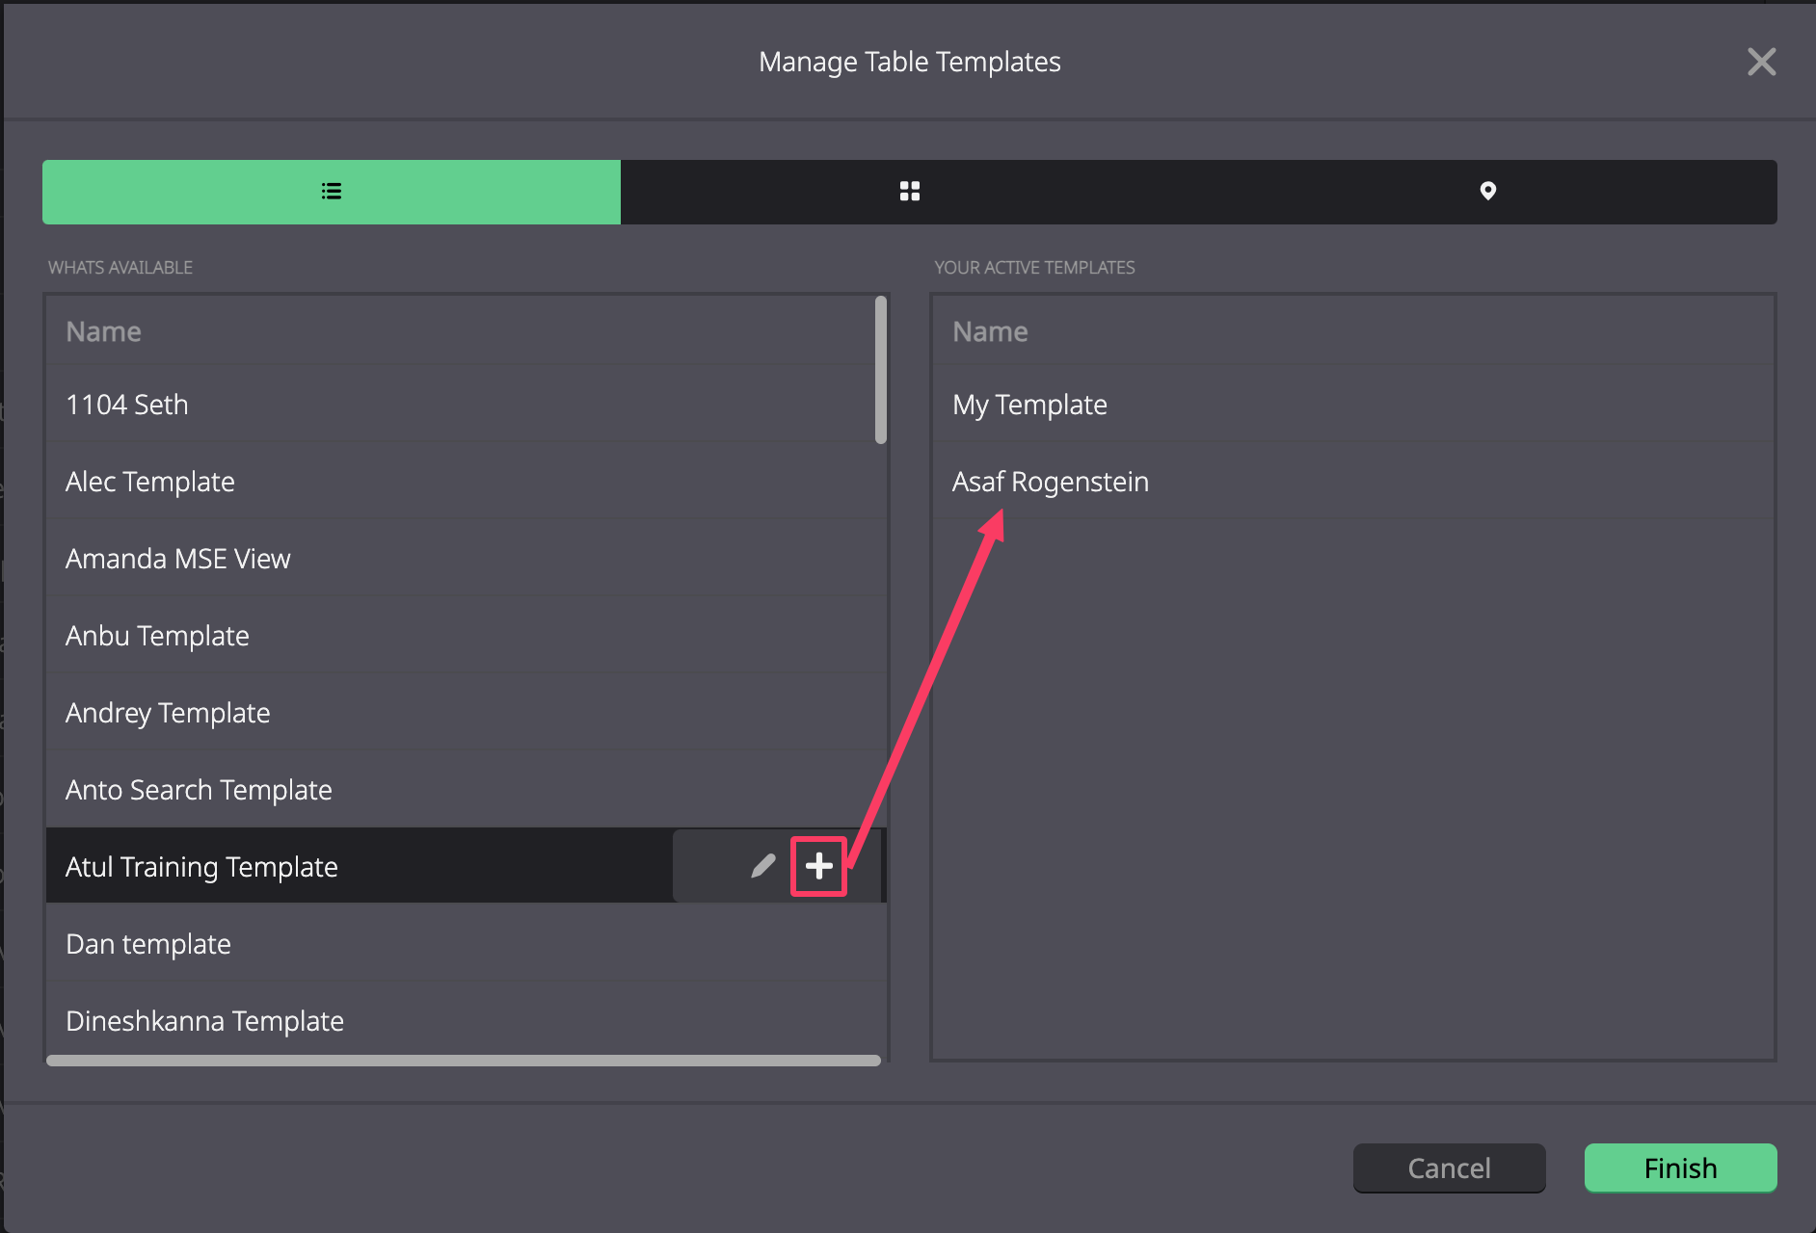1816x1233 pixels.
Task: Select Asaf Rogenstein active template
Action: [x=1353, y=482]
